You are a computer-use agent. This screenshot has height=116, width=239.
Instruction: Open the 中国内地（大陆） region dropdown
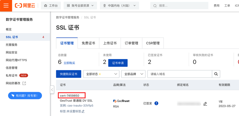click(x=119, y=6)
